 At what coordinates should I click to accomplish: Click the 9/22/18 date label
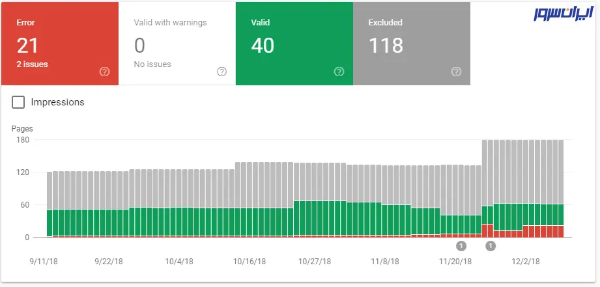point(109,262)
